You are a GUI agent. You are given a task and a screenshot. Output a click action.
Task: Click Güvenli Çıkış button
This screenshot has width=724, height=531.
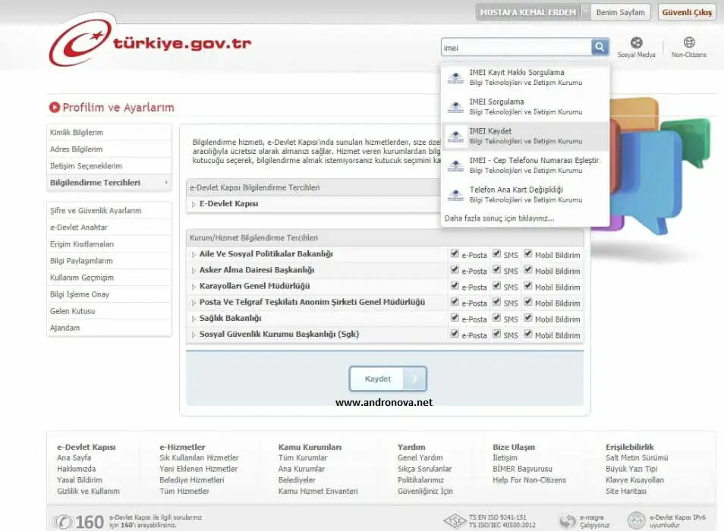(x=687, y=12)
